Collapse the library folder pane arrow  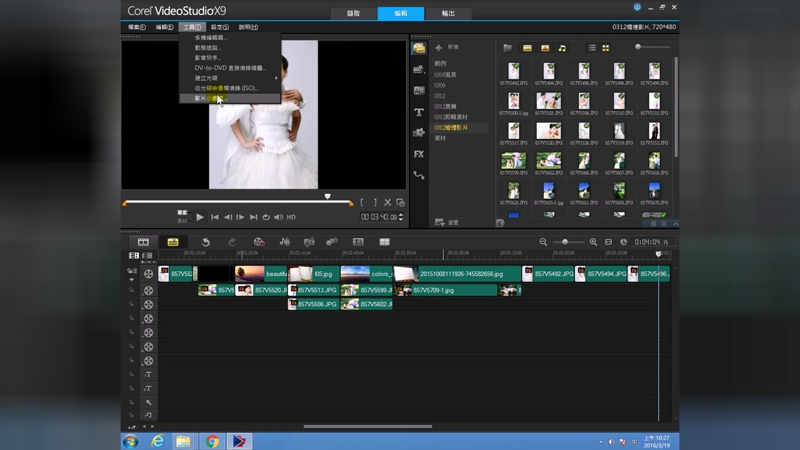point(500,223)
